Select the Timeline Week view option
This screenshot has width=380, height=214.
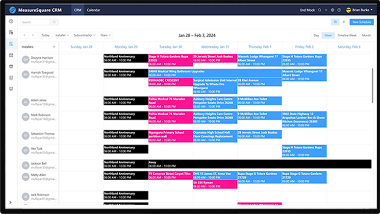[347, 35]
